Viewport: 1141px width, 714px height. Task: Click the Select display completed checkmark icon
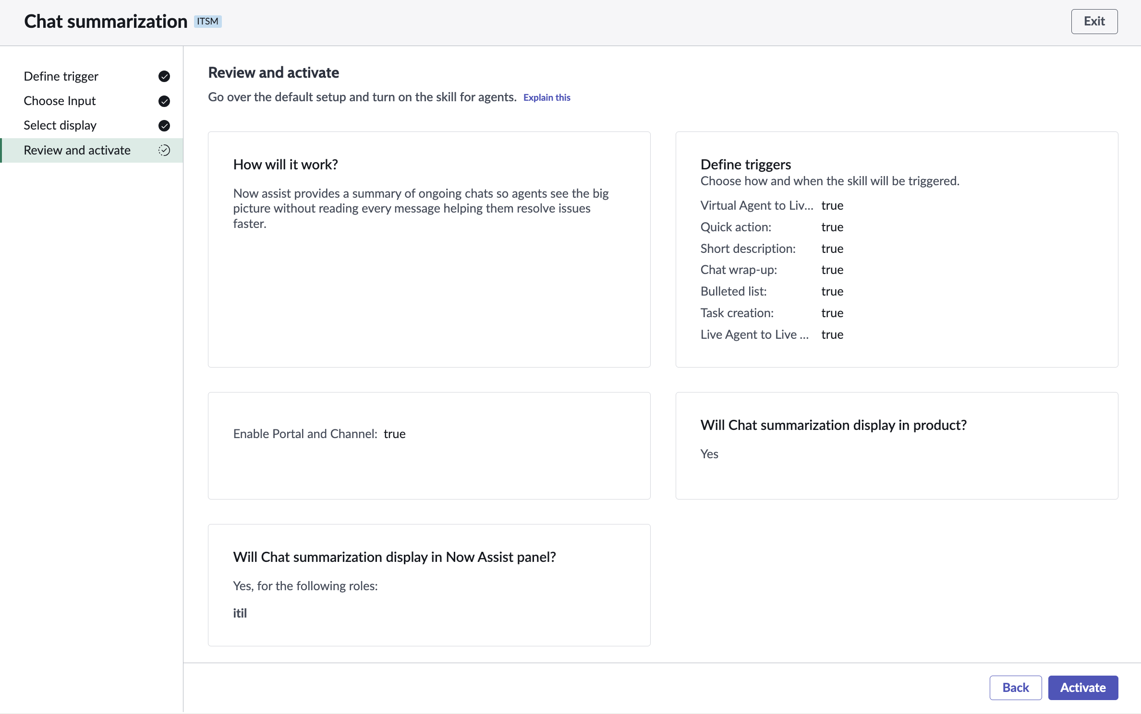[164, 126]
